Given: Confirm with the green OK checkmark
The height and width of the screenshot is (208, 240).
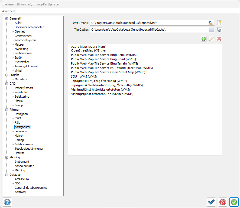Looking at the screenshot, I should click(x=234, y=202).
